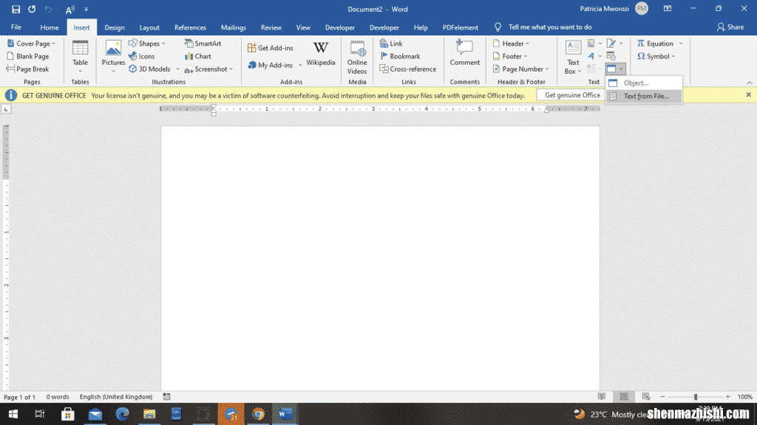Open the Windows Start menu
The width and height of the screenshot is (757, 425).
[x=13, y=414]
